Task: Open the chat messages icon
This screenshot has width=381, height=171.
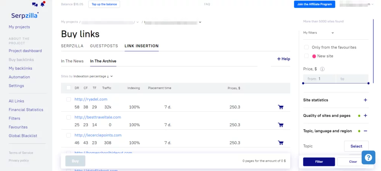Action: click(x=35, y=4)
